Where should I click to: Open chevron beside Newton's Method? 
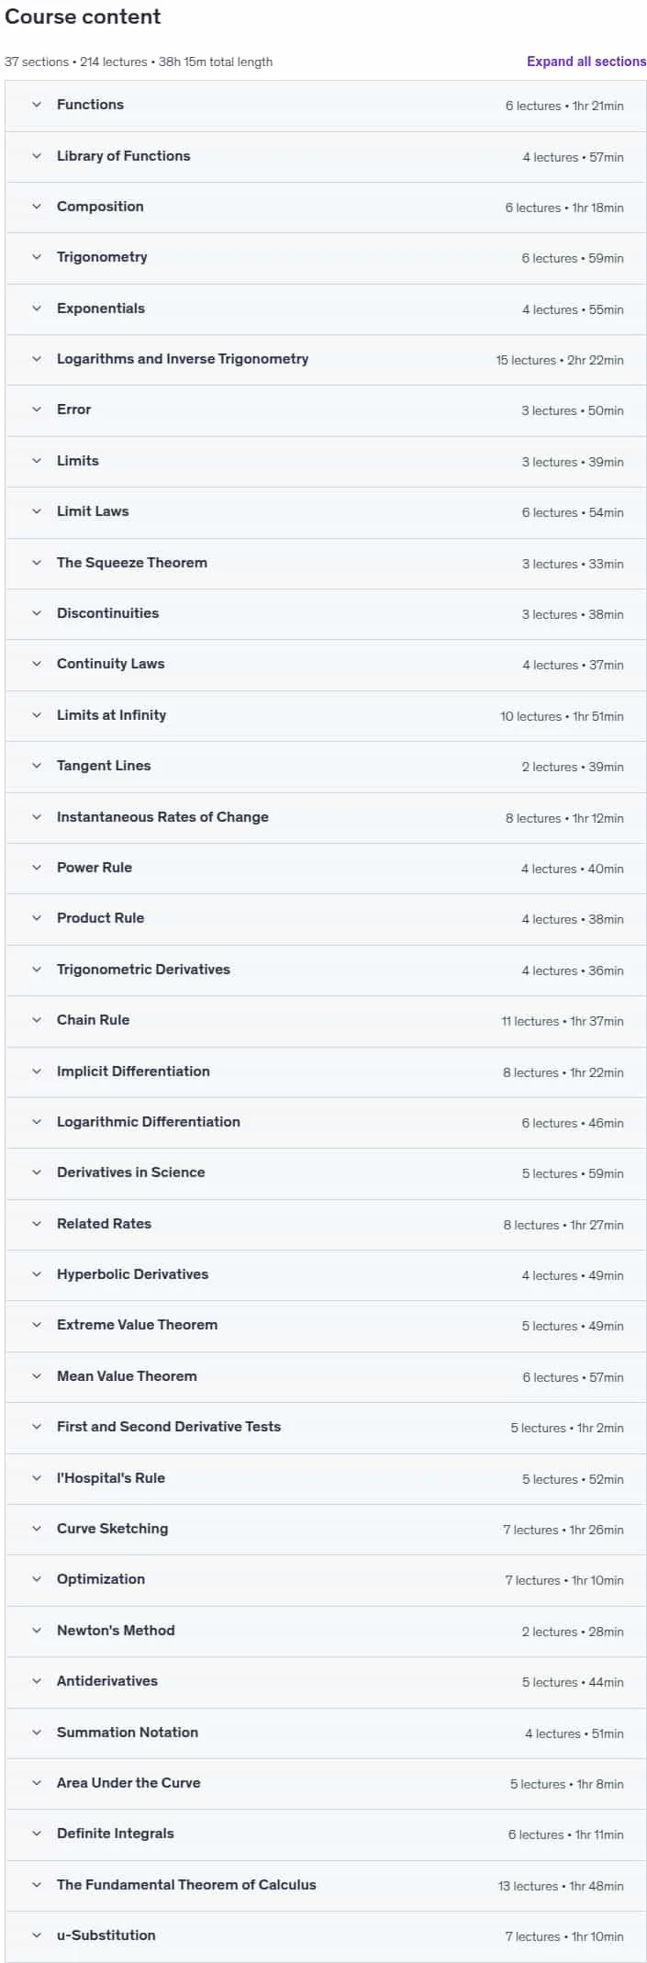37,1631
